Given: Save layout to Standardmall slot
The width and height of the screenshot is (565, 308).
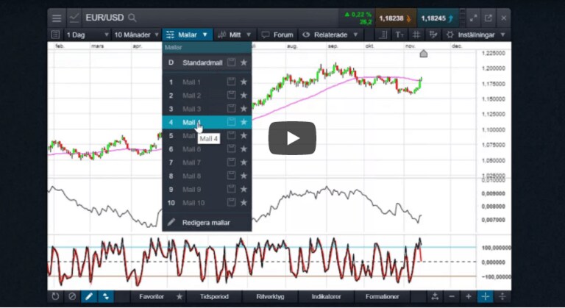Looking at the screenshot, I should [231, 62].
